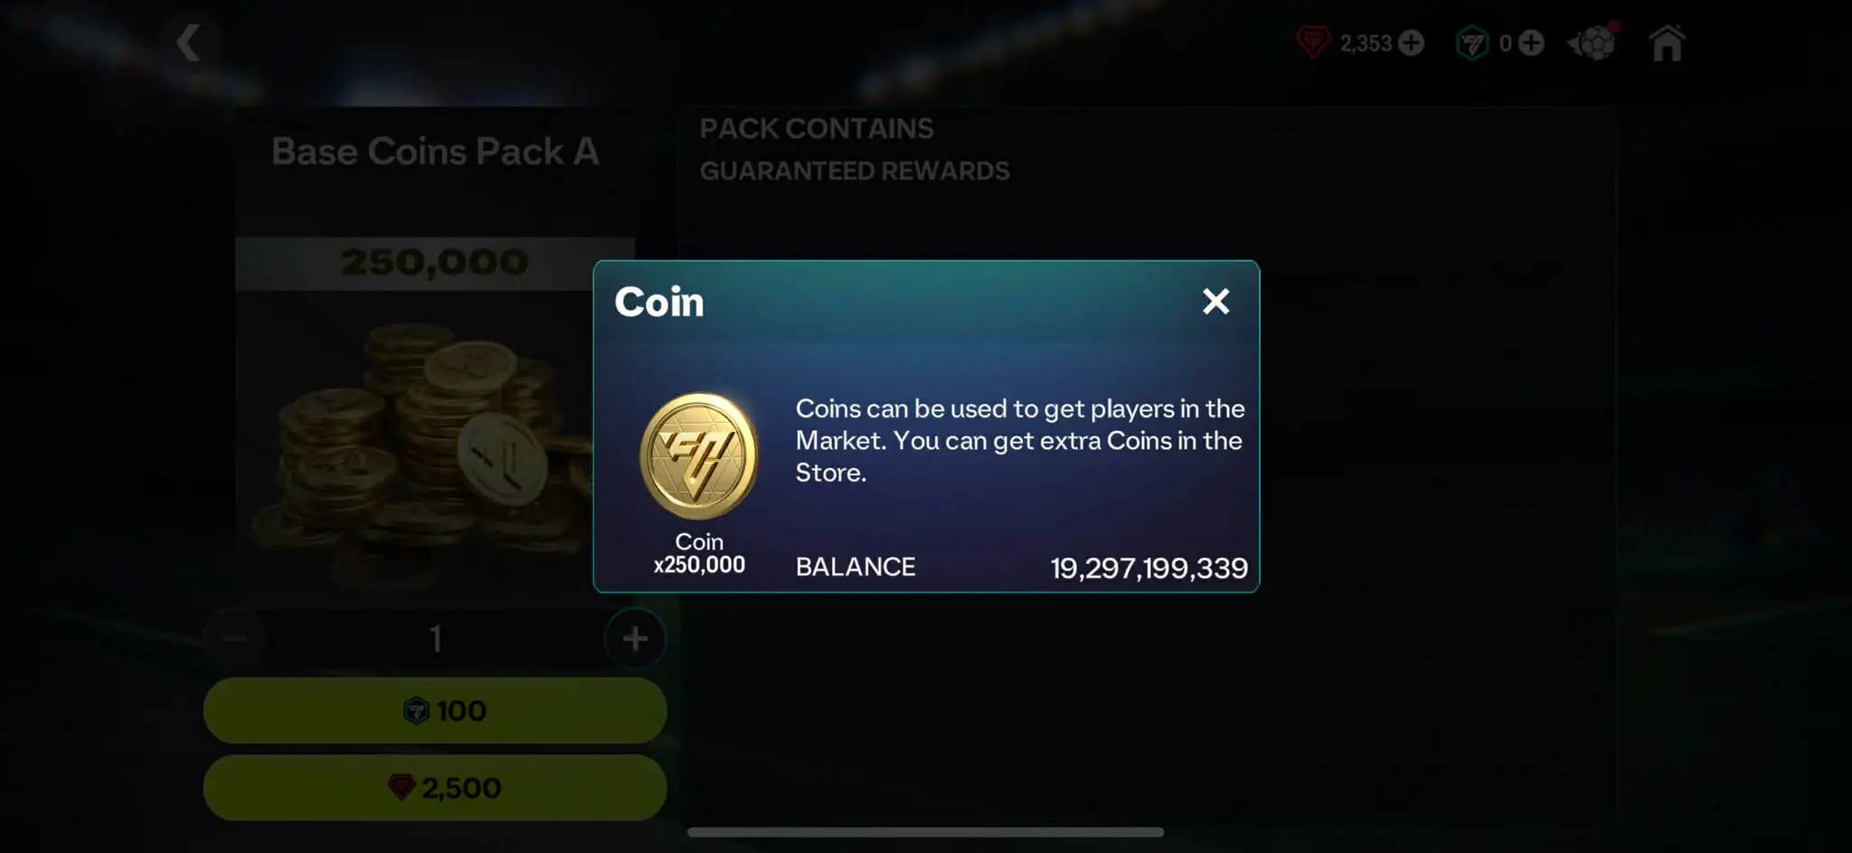Click the bottom horizontal scroll bar

[925, 832]
